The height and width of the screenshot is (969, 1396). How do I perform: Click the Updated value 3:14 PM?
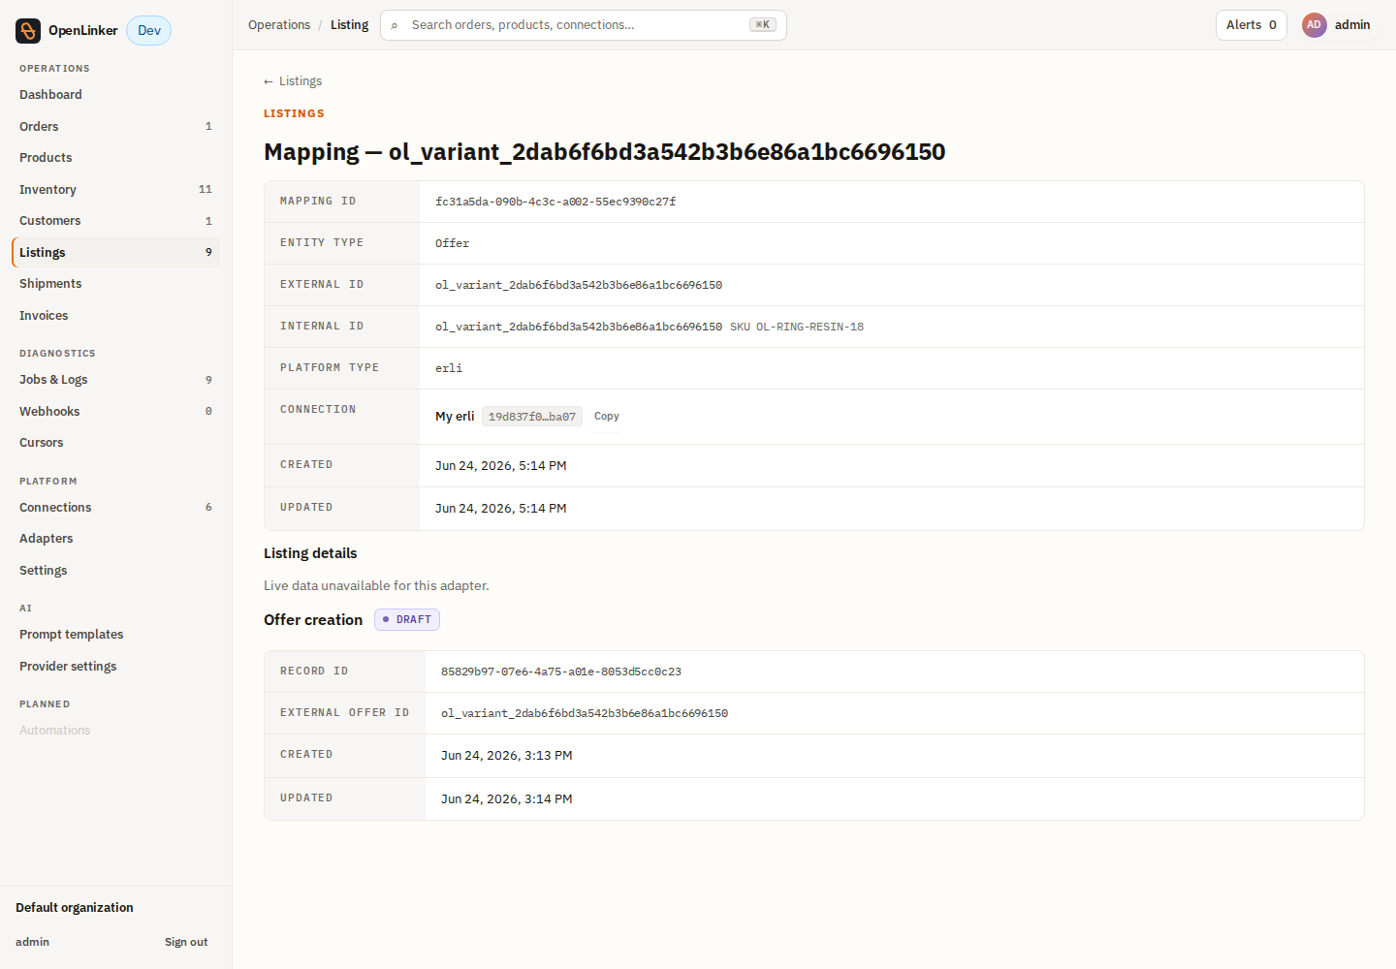coord(507,799)
